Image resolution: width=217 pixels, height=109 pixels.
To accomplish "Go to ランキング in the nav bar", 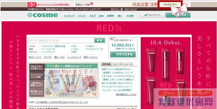I will point(69,16).
